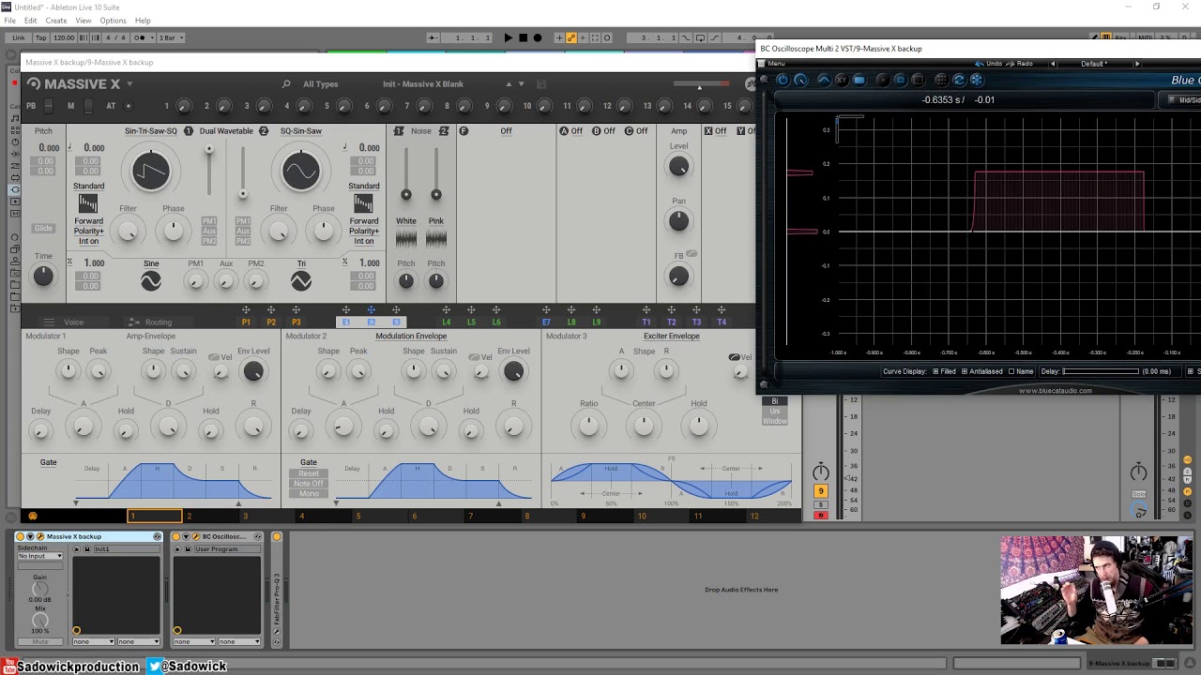Click the Pink noise waveform thumbnail
This screenshot has height=675, width=1201.
tap(436, 239)
